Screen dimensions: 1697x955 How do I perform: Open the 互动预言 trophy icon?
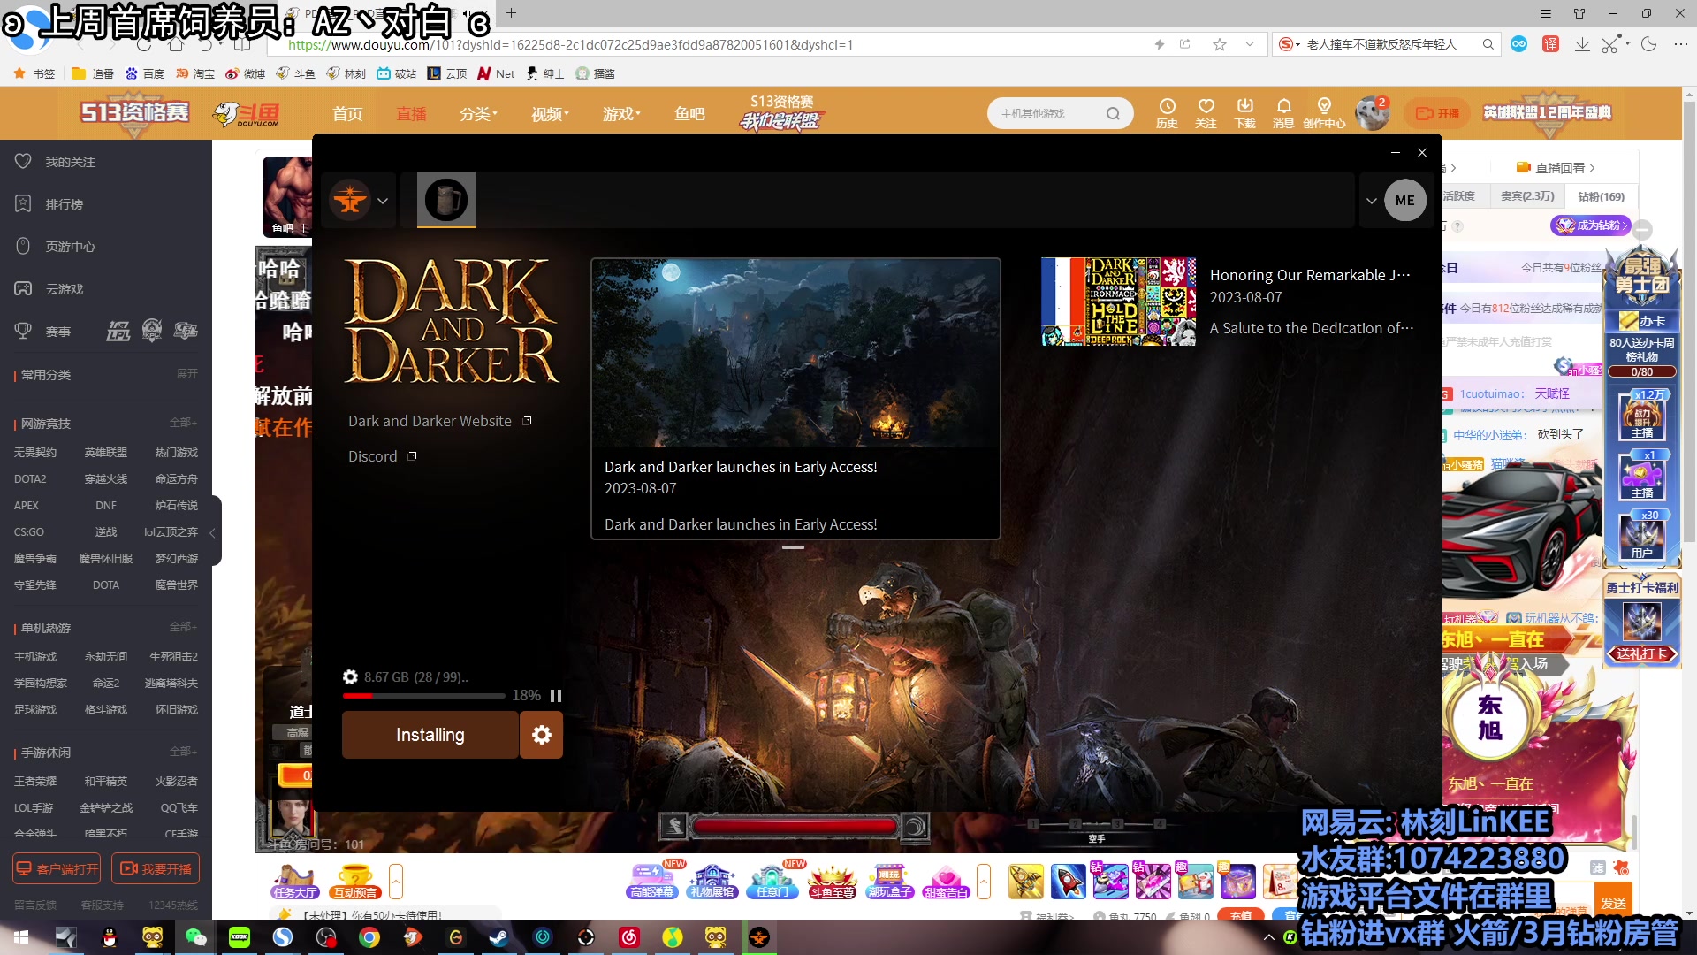354,881
